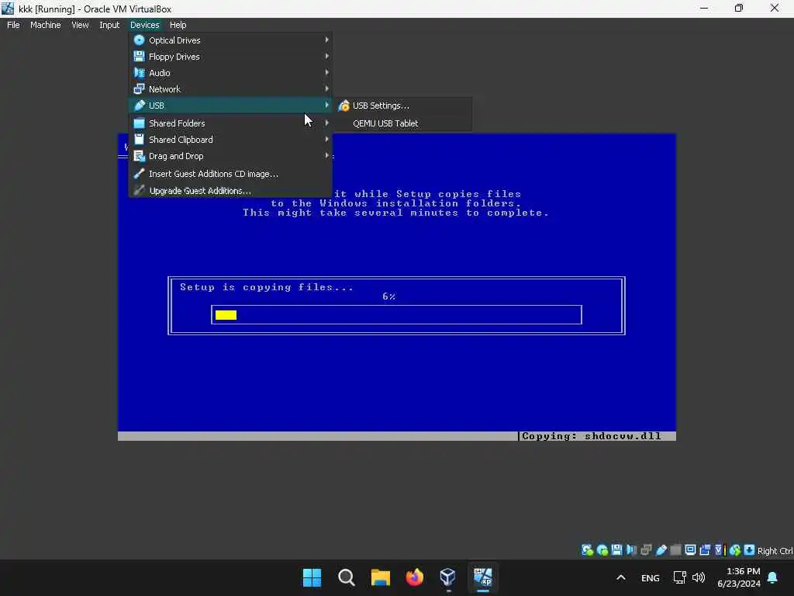The height and width of the screenshot is (596, 794).
Task: Click the USB plug icon in menu
Action: 140,106
